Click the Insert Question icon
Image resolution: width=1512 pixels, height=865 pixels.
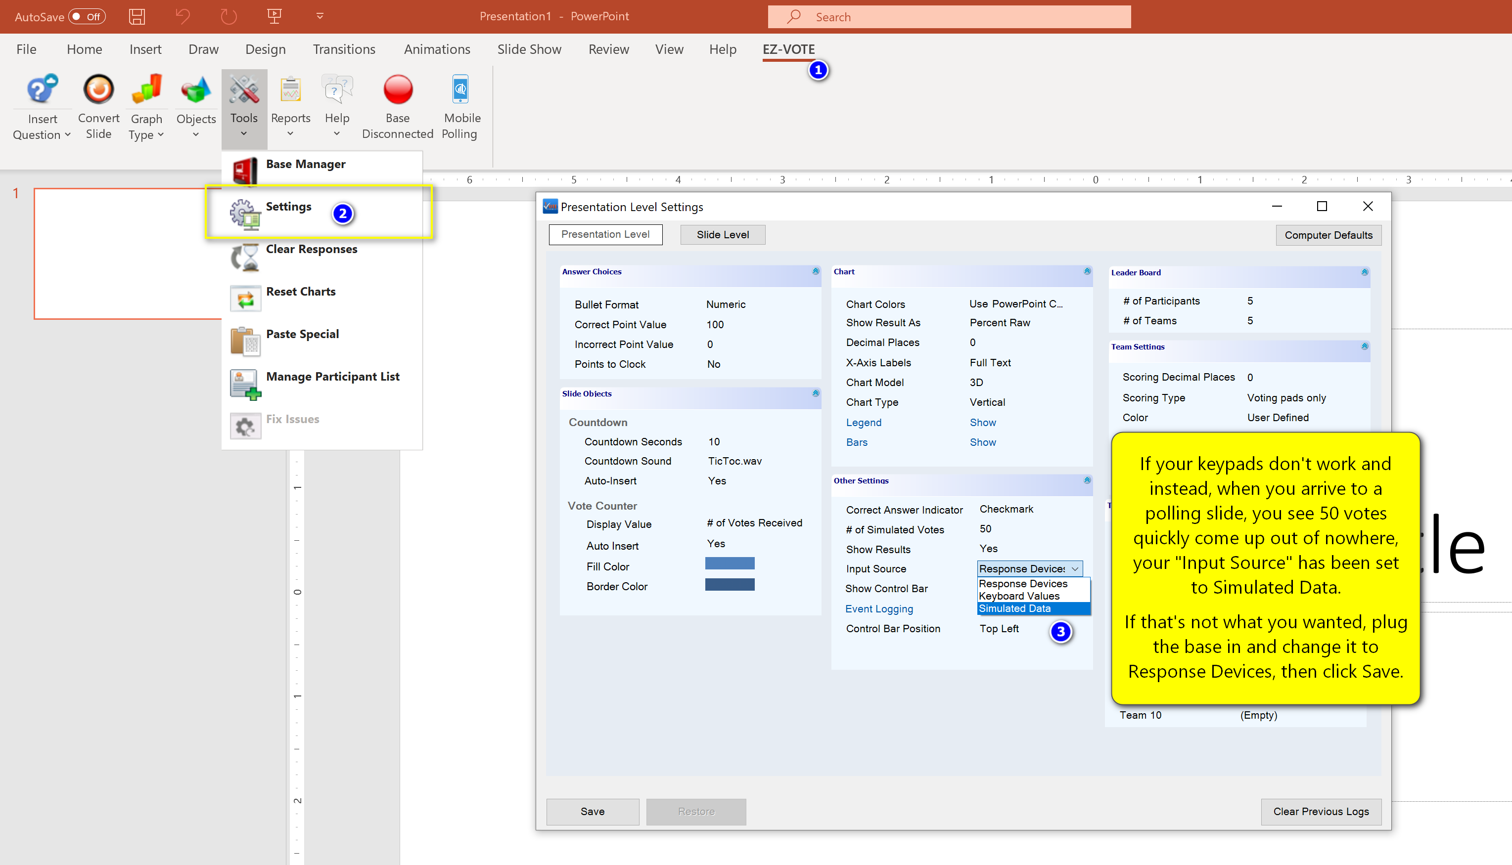click(x=42, y=89)
